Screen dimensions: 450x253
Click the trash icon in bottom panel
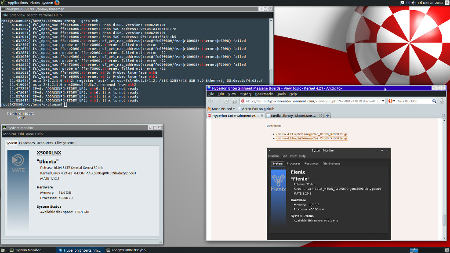click(x=446, y=250)
